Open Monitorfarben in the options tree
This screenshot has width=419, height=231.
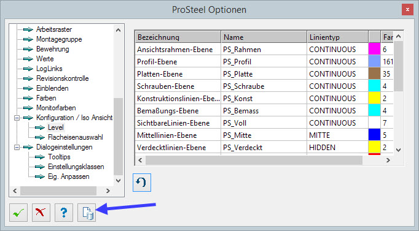[56, 108]
